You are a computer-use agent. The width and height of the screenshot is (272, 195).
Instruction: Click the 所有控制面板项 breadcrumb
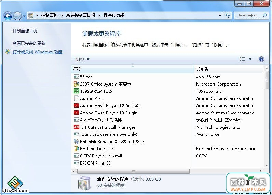click(81, 15)
